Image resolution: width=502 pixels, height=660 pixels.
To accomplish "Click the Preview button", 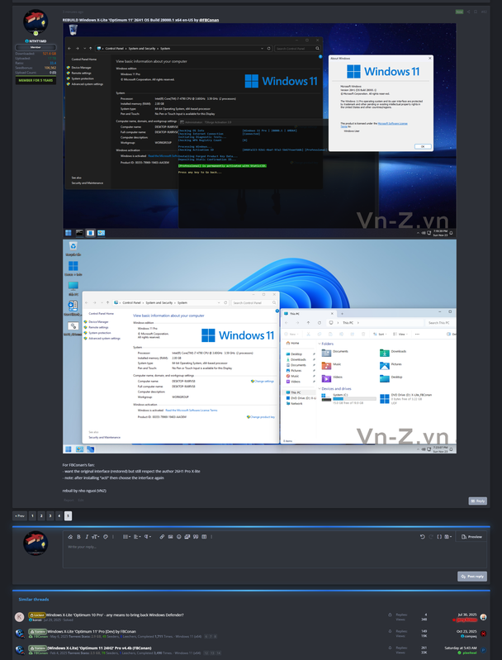I will 471,537.
